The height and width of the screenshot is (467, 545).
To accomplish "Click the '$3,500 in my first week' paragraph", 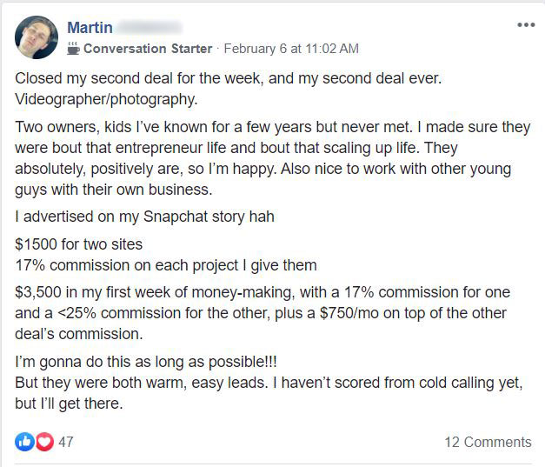I will pos(263,313).
